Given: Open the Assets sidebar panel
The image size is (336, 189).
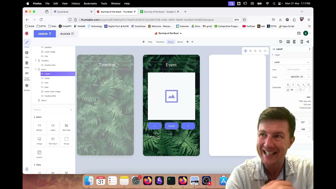Looking at the screenshot, I should pos(27,64).
